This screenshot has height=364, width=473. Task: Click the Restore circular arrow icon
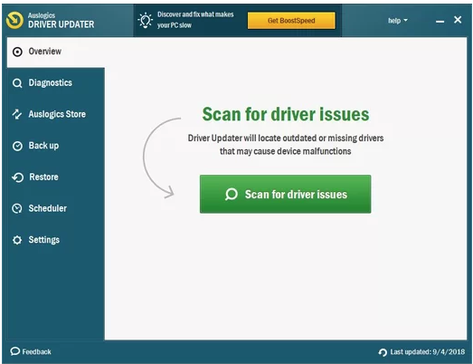(x=17, y=177)
